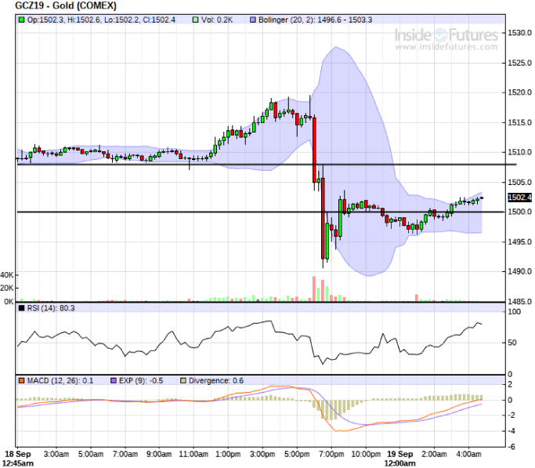
Task: Click the 1530.0 price axis label
Action: pos(518,33)
